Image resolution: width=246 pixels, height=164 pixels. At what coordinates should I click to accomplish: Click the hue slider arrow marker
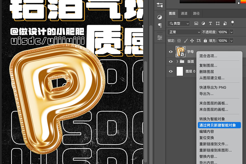click(239, 3)
